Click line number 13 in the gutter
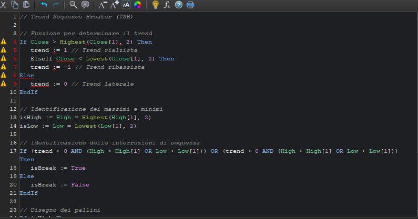 (x=13, y=118)
